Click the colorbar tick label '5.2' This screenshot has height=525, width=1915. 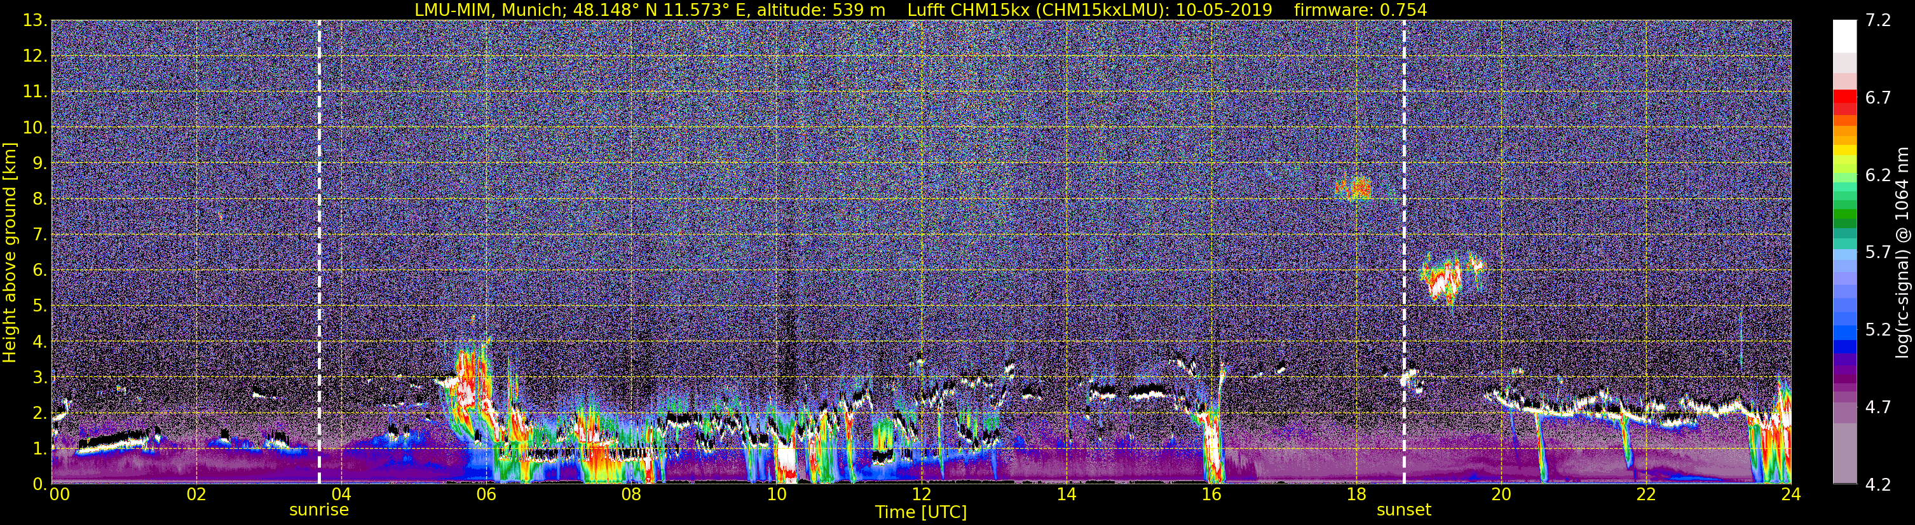tap(1878, 329)
